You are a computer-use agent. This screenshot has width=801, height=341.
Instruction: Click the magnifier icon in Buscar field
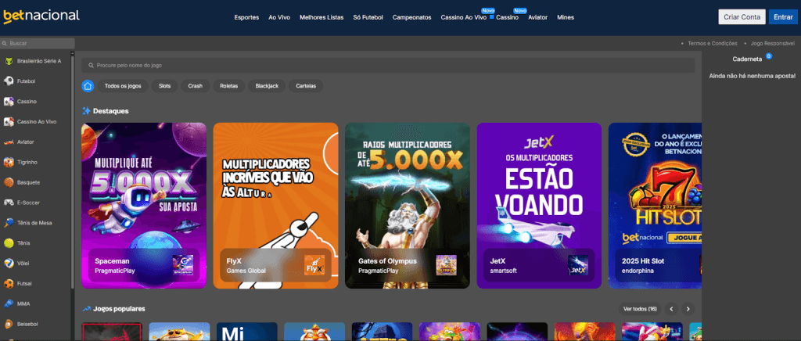point(4,44)
